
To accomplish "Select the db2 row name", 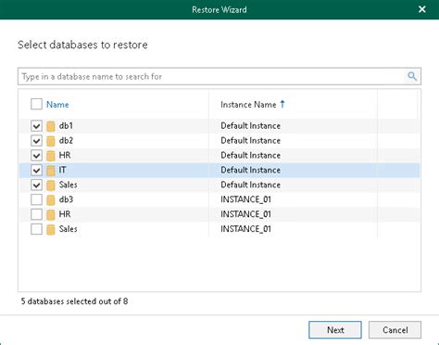I will click(66, 141).
